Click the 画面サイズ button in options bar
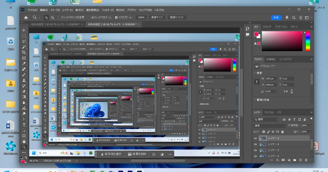Viewport: 328px width, 172px height. click(x=157, y=17)
